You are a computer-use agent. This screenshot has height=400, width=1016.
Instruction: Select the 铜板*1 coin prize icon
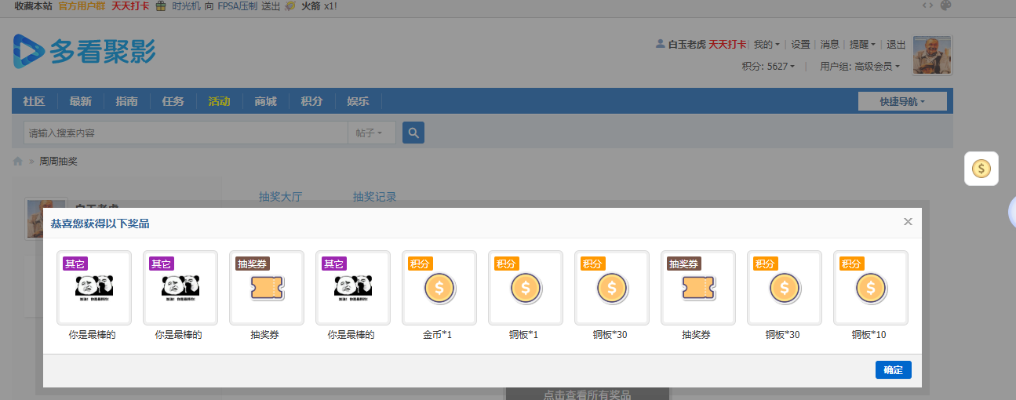click(526, 288)
